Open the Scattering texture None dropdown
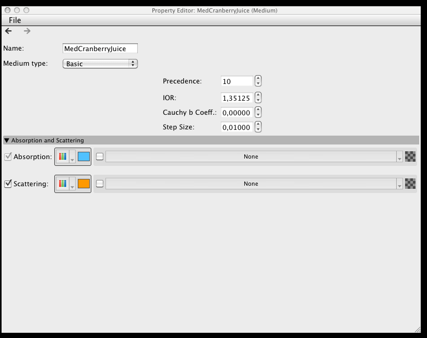This screenshot has width=427, height=338. click(x=254, y=184)
